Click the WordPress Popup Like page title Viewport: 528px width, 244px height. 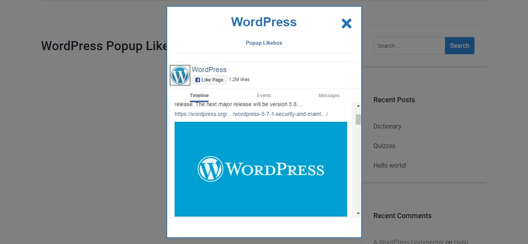point(105,46)
